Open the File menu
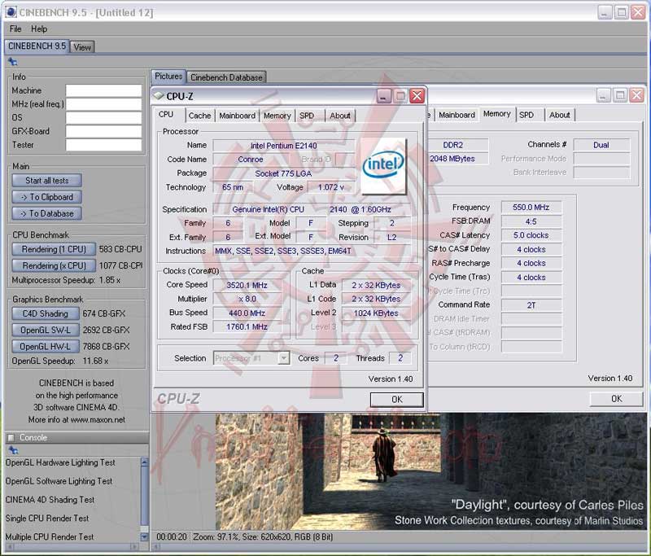This screenshot has height=556, width=651. tap(15, 28)
